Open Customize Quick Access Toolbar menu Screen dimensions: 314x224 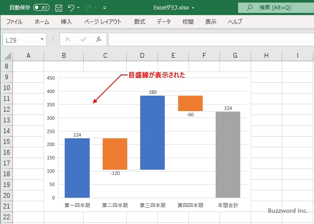[104, 8]
